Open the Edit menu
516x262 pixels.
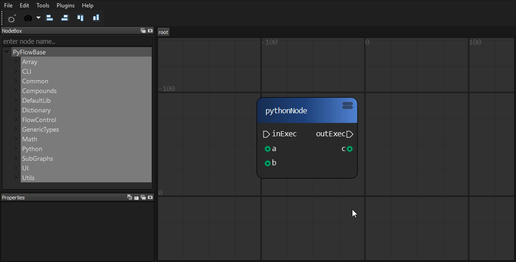pos(24,5)
